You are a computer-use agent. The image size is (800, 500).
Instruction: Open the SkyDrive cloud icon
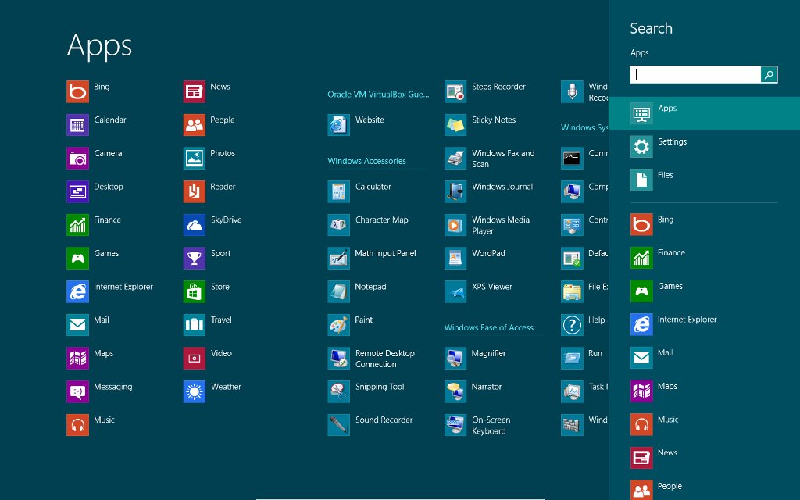[195, 225]
